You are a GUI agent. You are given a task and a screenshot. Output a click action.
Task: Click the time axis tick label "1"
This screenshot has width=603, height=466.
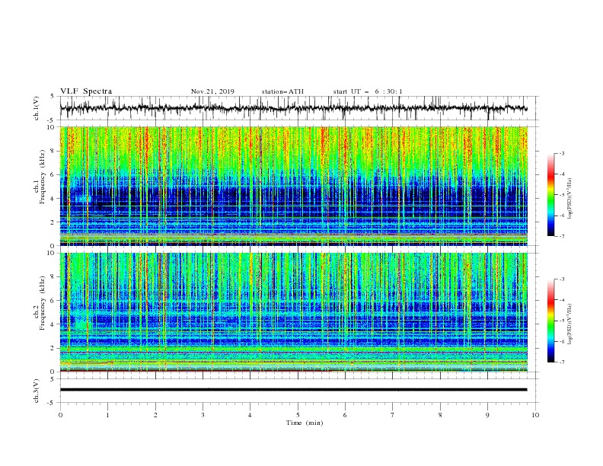[x=107, y=415]
